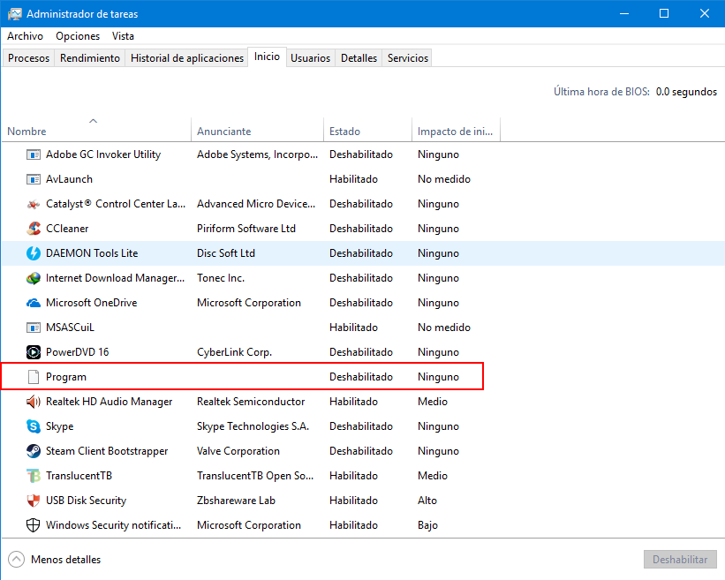Select the Program row name
Image resolution: width=725 pixels, height=580 pixels.
point(65,377)
